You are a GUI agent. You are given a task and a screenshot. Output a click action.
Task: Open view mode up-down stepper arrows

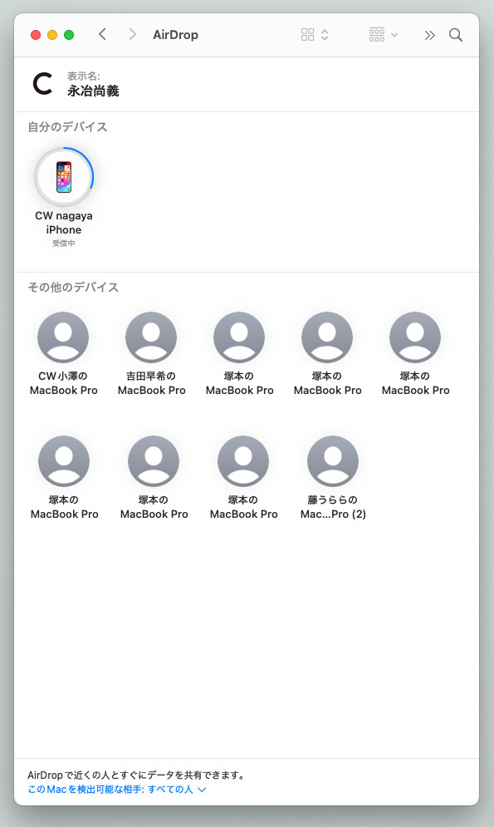(x=325, y=35)
